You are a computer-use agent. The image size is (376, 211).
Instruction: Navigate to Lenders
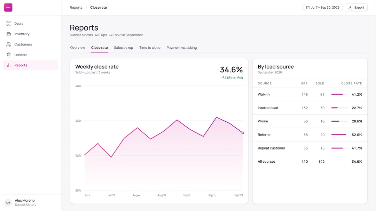30,55
